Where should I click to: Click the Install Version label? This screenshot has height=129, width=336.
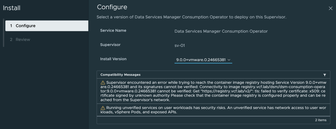point(113,59)
